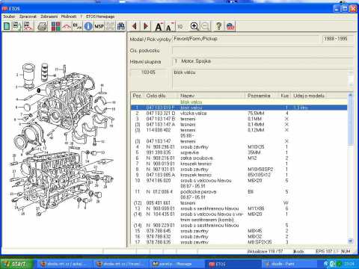Open the Soubor menu
This screenshot has height=269, width=359.
point(9,16)
